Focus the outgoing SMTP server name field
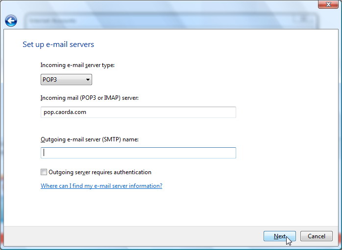This screenshot has height=250, width=342. 138,153
